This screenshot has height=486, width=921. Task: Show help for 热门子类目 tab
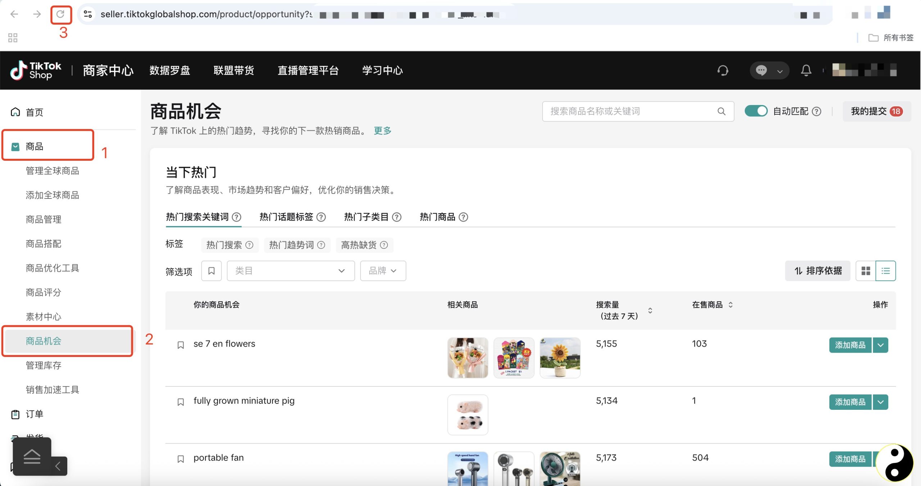(x=396, y=217)
